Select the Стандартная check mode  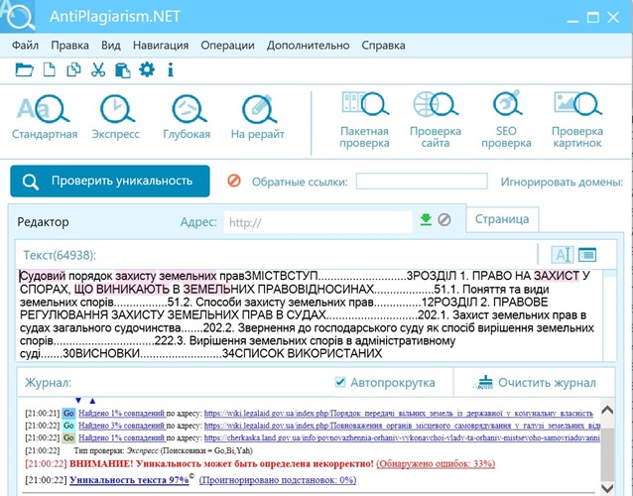[x=45, y=117]
